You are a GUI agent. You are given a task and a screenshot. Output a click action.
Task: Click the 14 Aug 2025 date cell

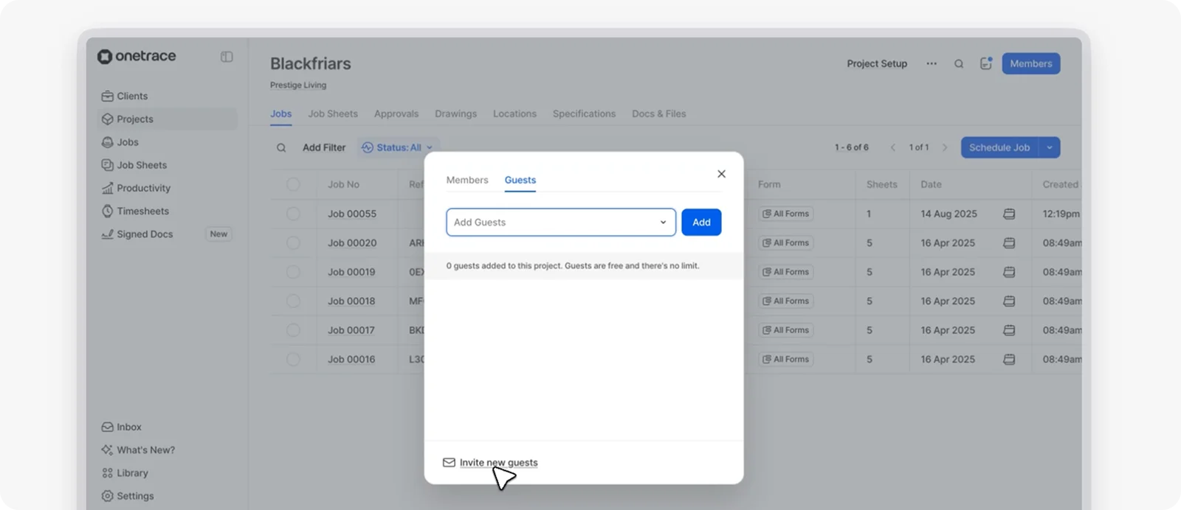948,214
